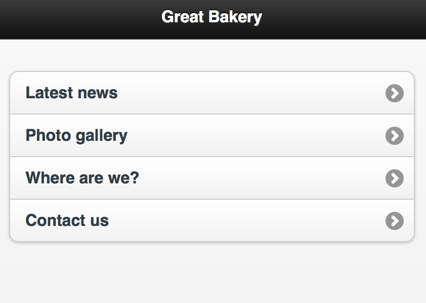426x303 pixels.
Task: Tap the arrow icon for Where are we?
Action: click(394, 178)
